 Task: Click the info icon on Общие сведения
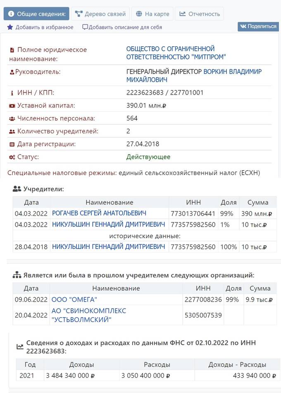(x=11, y=14)
